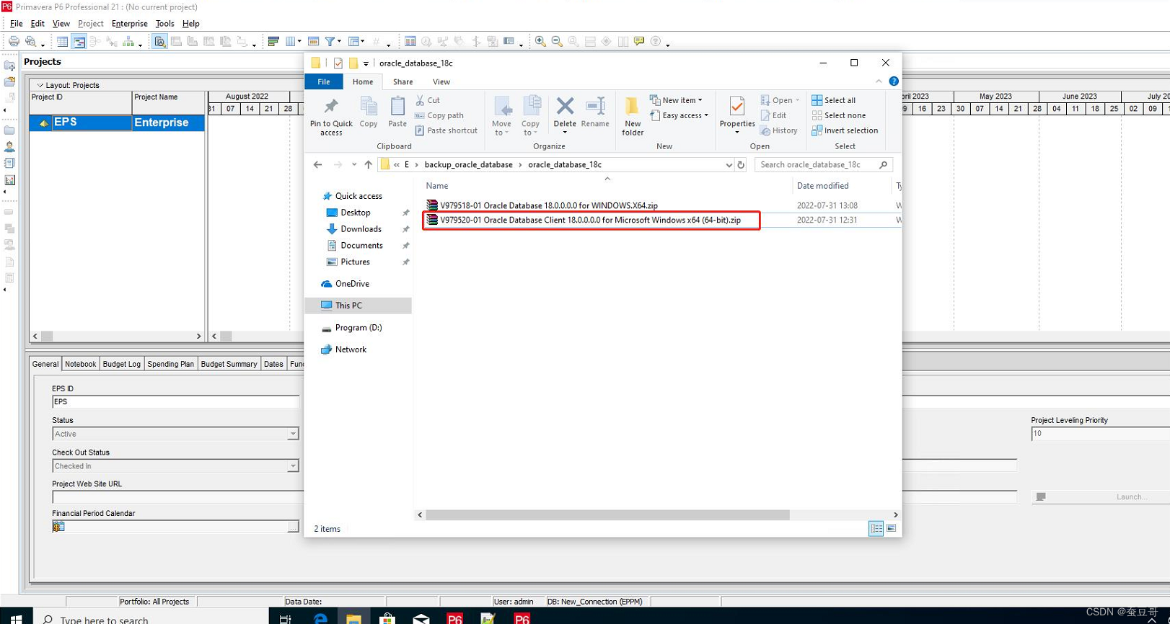Open the Check Out Status dropdown
1170x624 pixels.
pos(293,466)
